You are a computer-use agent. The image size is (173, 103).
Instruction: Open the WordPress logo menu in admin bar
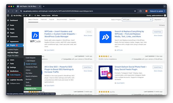coord(8,15)
